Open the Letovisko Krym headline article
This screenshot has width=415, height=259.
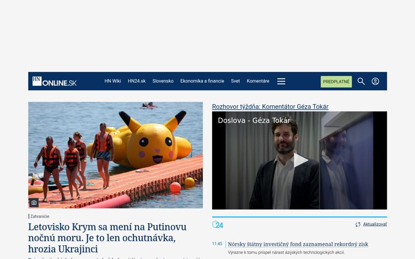(107, 238)
